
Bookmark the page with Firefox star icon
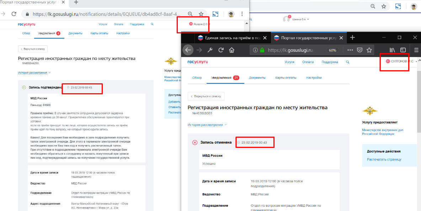(x=369, y=50)
